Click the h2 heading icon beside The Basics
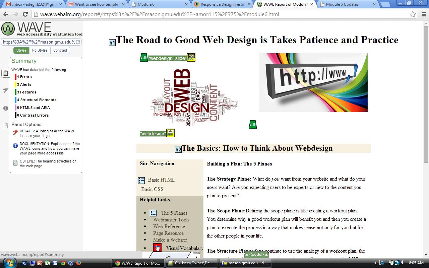 click(x=178, y=149)
